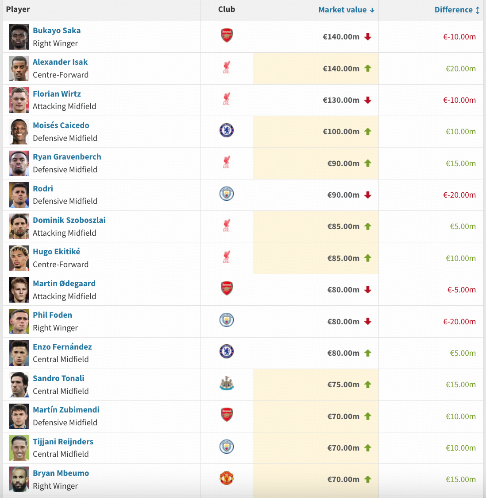Click the Chelsea crest next to Moisés Caicedo
486x498 pixels.
pyautogui.click(x=227, y=130)
